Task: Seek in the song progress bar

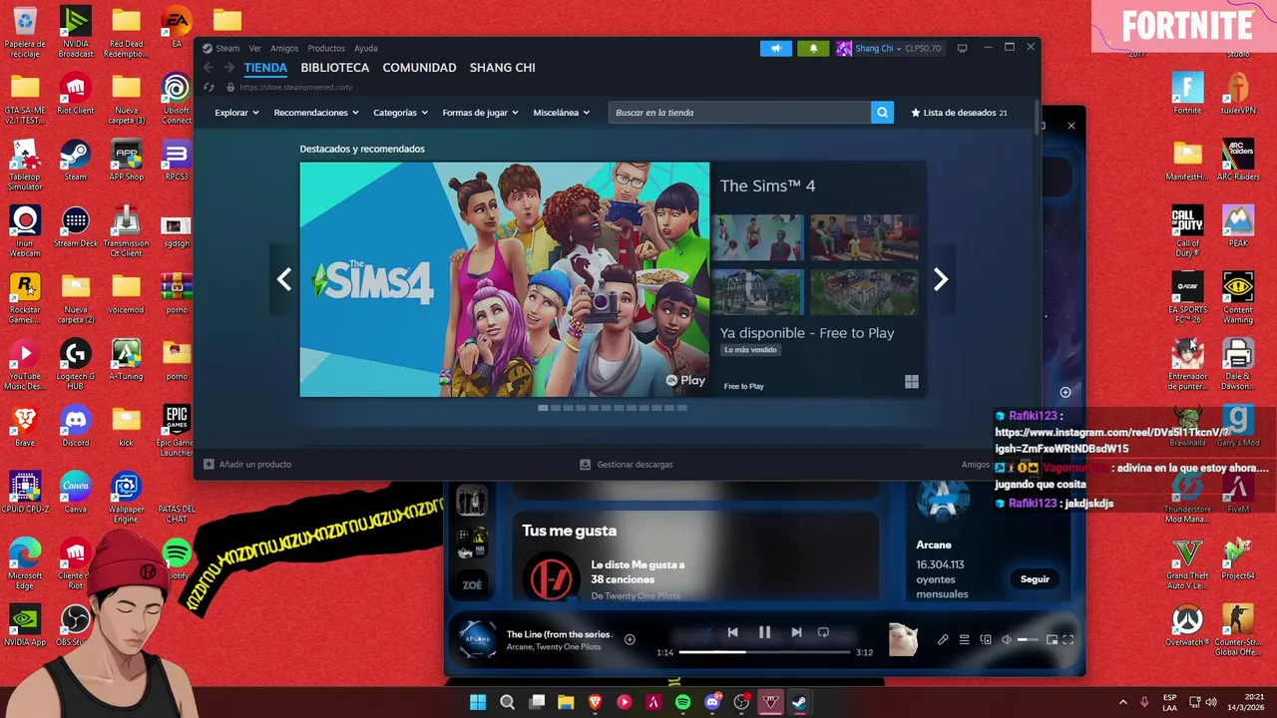Action: (764, 652)
